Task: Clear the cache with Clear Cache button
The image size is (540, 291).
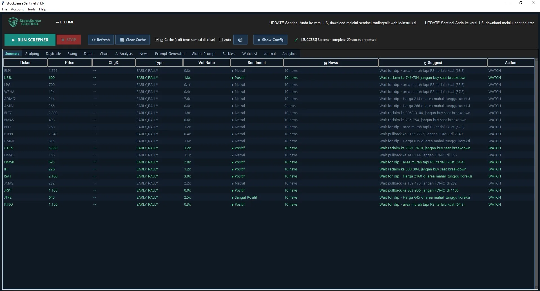Action: click(x=133, y=40)
